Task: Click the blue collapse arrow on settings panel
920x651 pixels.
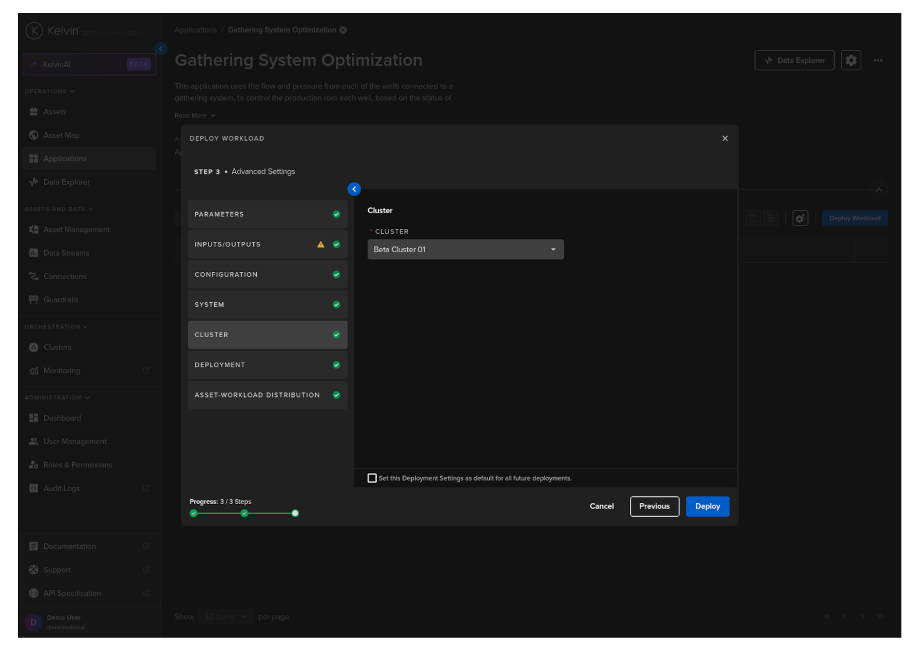Action: point(354,189)
